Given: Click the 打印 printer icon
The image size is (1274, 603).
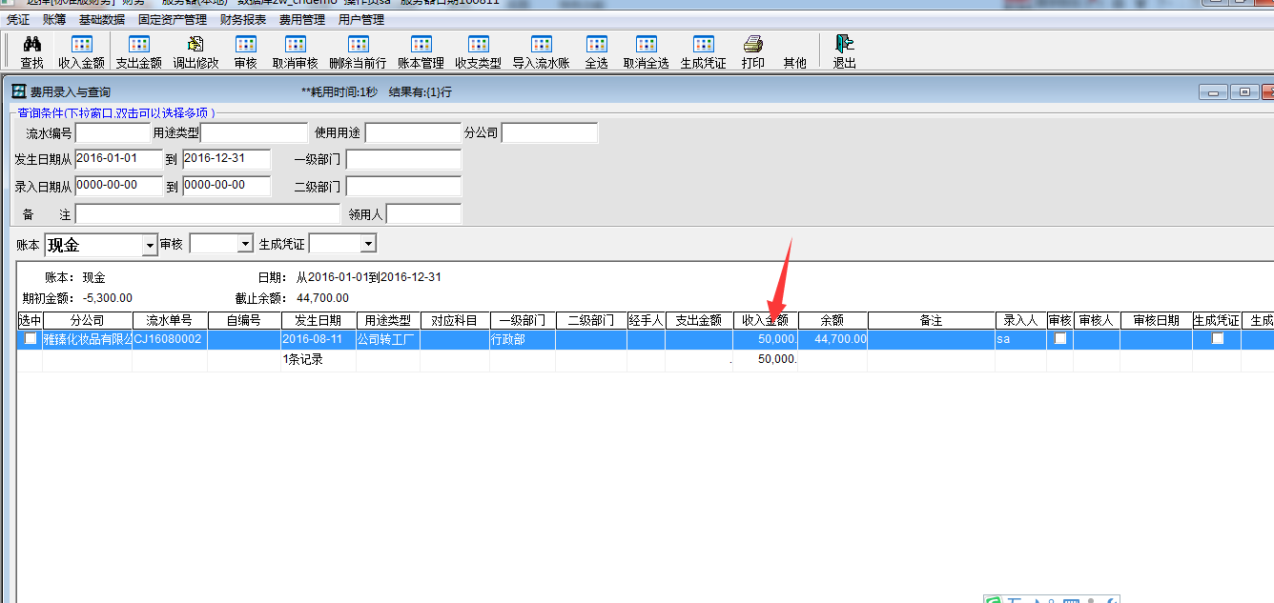Looking at the screenshot, I should coord(752,44).
